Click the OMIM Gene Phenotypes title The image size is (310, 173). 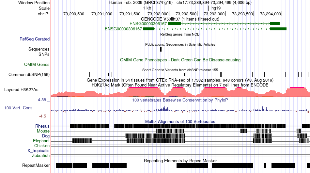pyautogui.click(x=180, y=60)
